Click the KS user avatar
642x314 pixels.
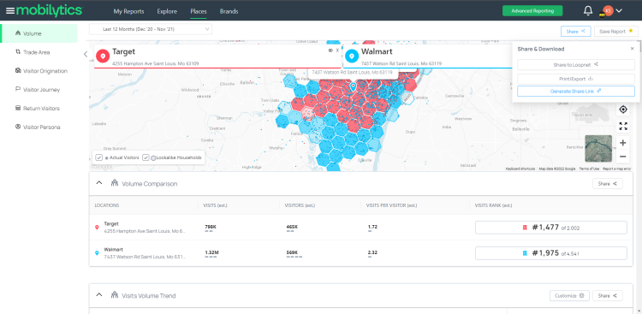[608, 11]
